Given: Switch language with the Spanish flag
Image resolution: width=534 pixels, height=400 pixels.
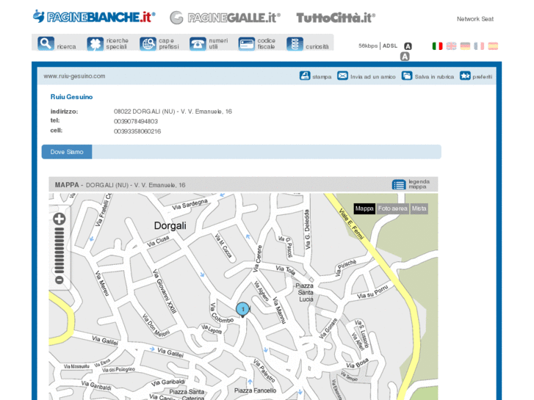Looking at the screenshot, I should (x=493, y=46).
